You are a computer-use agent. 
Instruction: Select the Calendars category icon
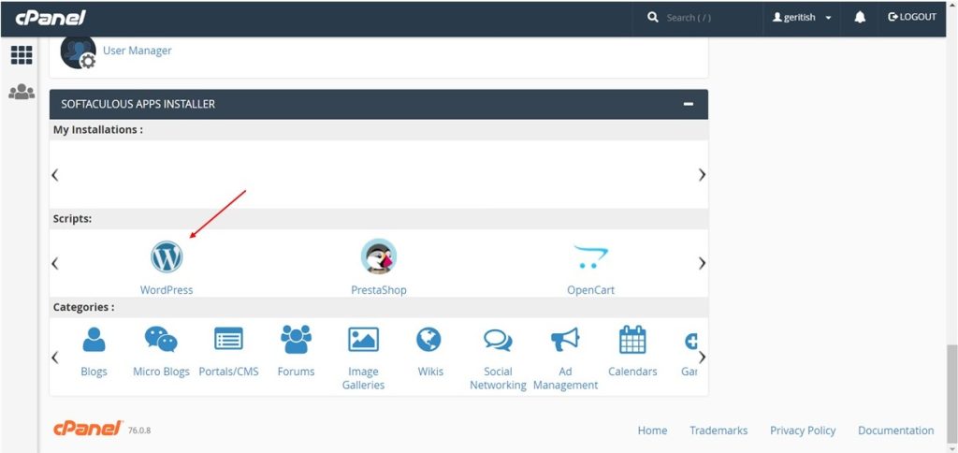(x=633, y=340)
